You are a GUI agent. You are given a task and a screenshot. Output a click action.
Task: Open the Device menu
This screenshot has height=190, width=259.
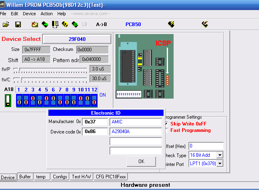(x=29, y=14)
